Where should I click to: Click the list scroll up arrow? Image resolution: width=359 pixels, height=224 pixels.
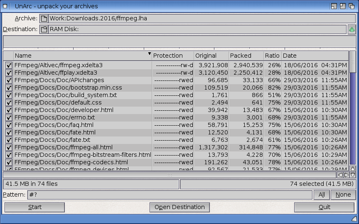(x=353, y=169)
